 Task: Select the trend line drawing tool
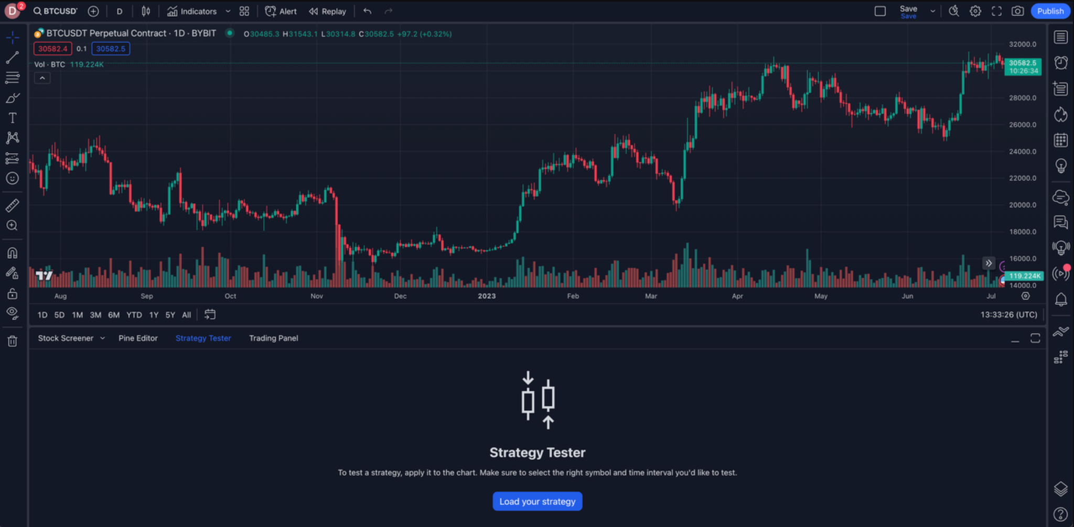[13, 58]
